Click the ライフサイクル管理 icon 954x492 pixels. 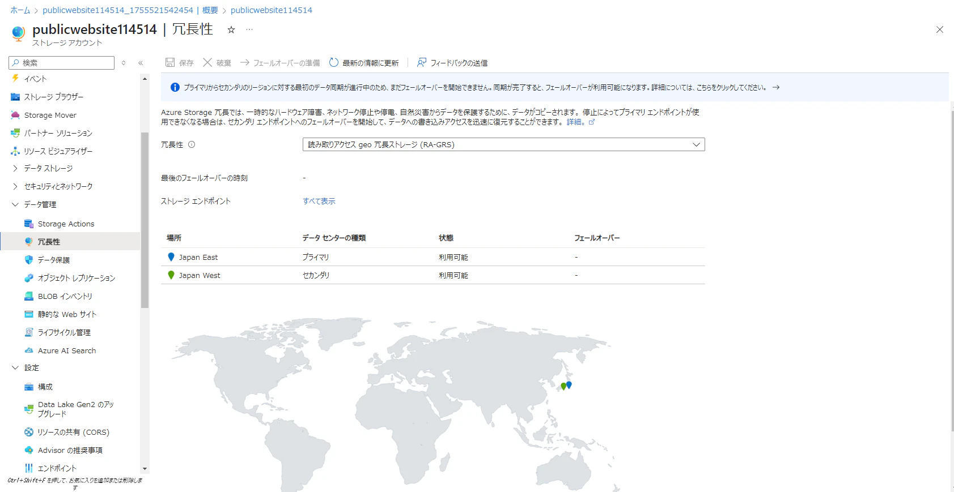coord(29,332)
